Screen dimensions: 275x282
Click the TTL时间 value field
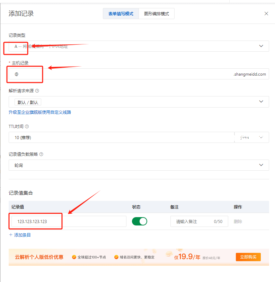pos(122,137)
